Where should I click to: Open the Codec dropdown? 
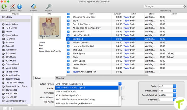(175, 86)
